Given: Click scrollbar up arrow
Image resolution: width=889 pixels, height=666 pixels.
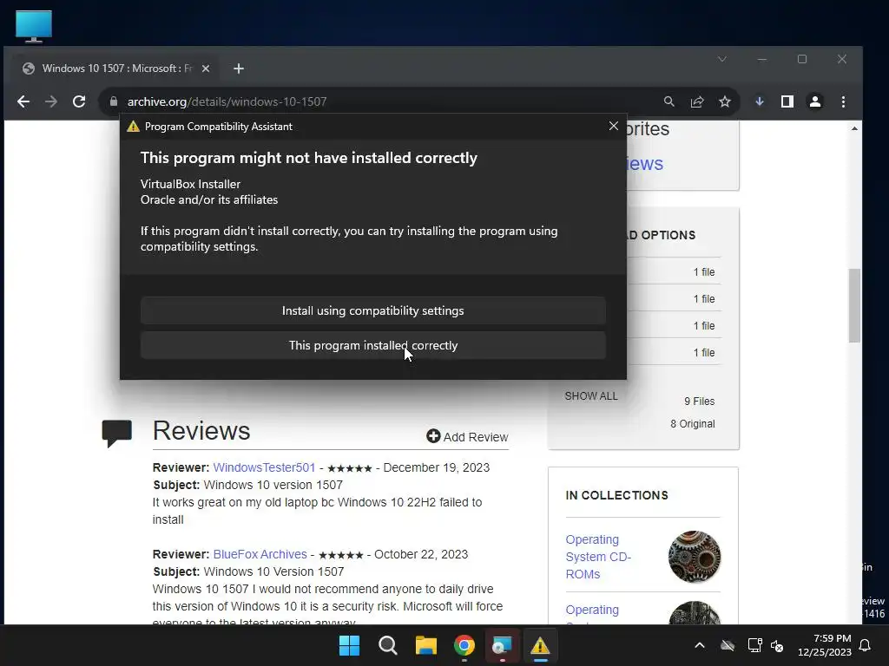Looking at the screenshot, I should click(x=854, y=128).
